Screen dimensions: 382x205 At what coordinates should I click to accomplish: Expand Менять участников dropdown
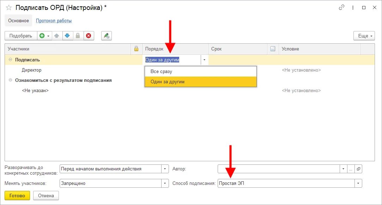(165, 183)
